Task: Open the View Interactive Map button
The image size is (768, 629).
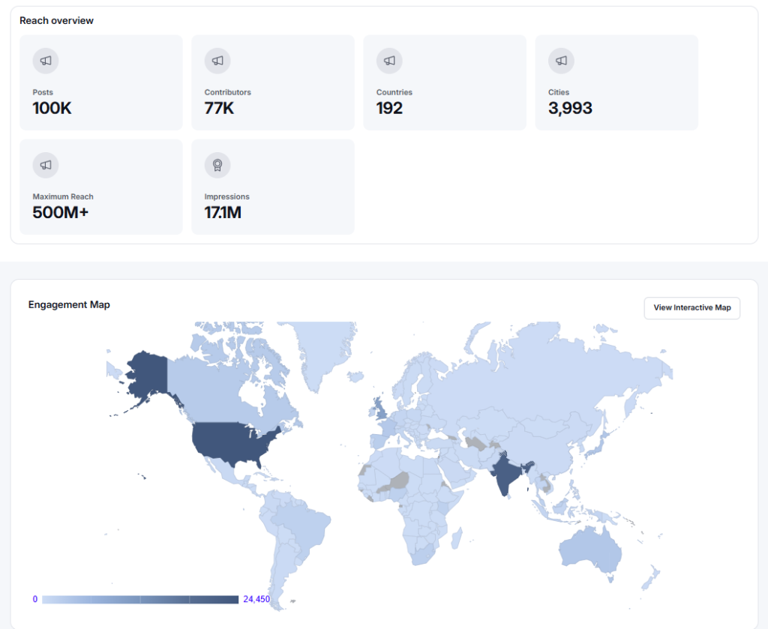Action: click(x=692, y=308)
